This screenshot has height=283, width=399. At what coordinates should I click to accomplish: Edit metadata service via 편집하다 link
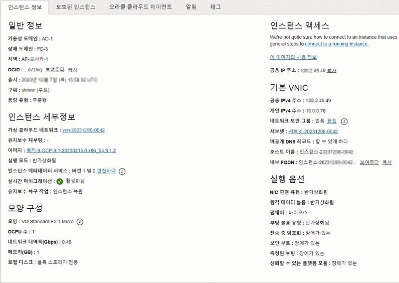(106, 171)
